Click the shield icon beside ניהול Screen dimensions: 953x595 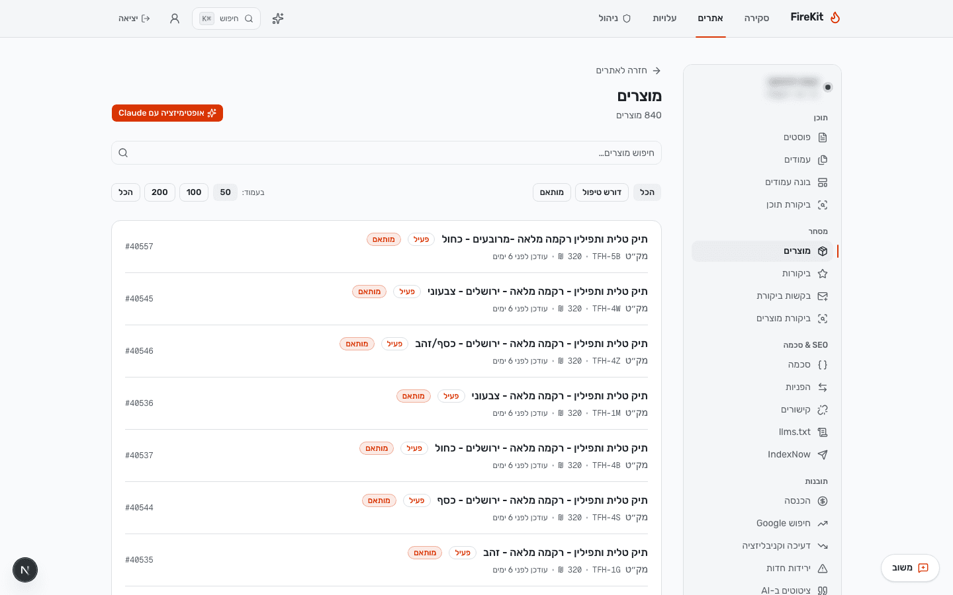point(627,19)
